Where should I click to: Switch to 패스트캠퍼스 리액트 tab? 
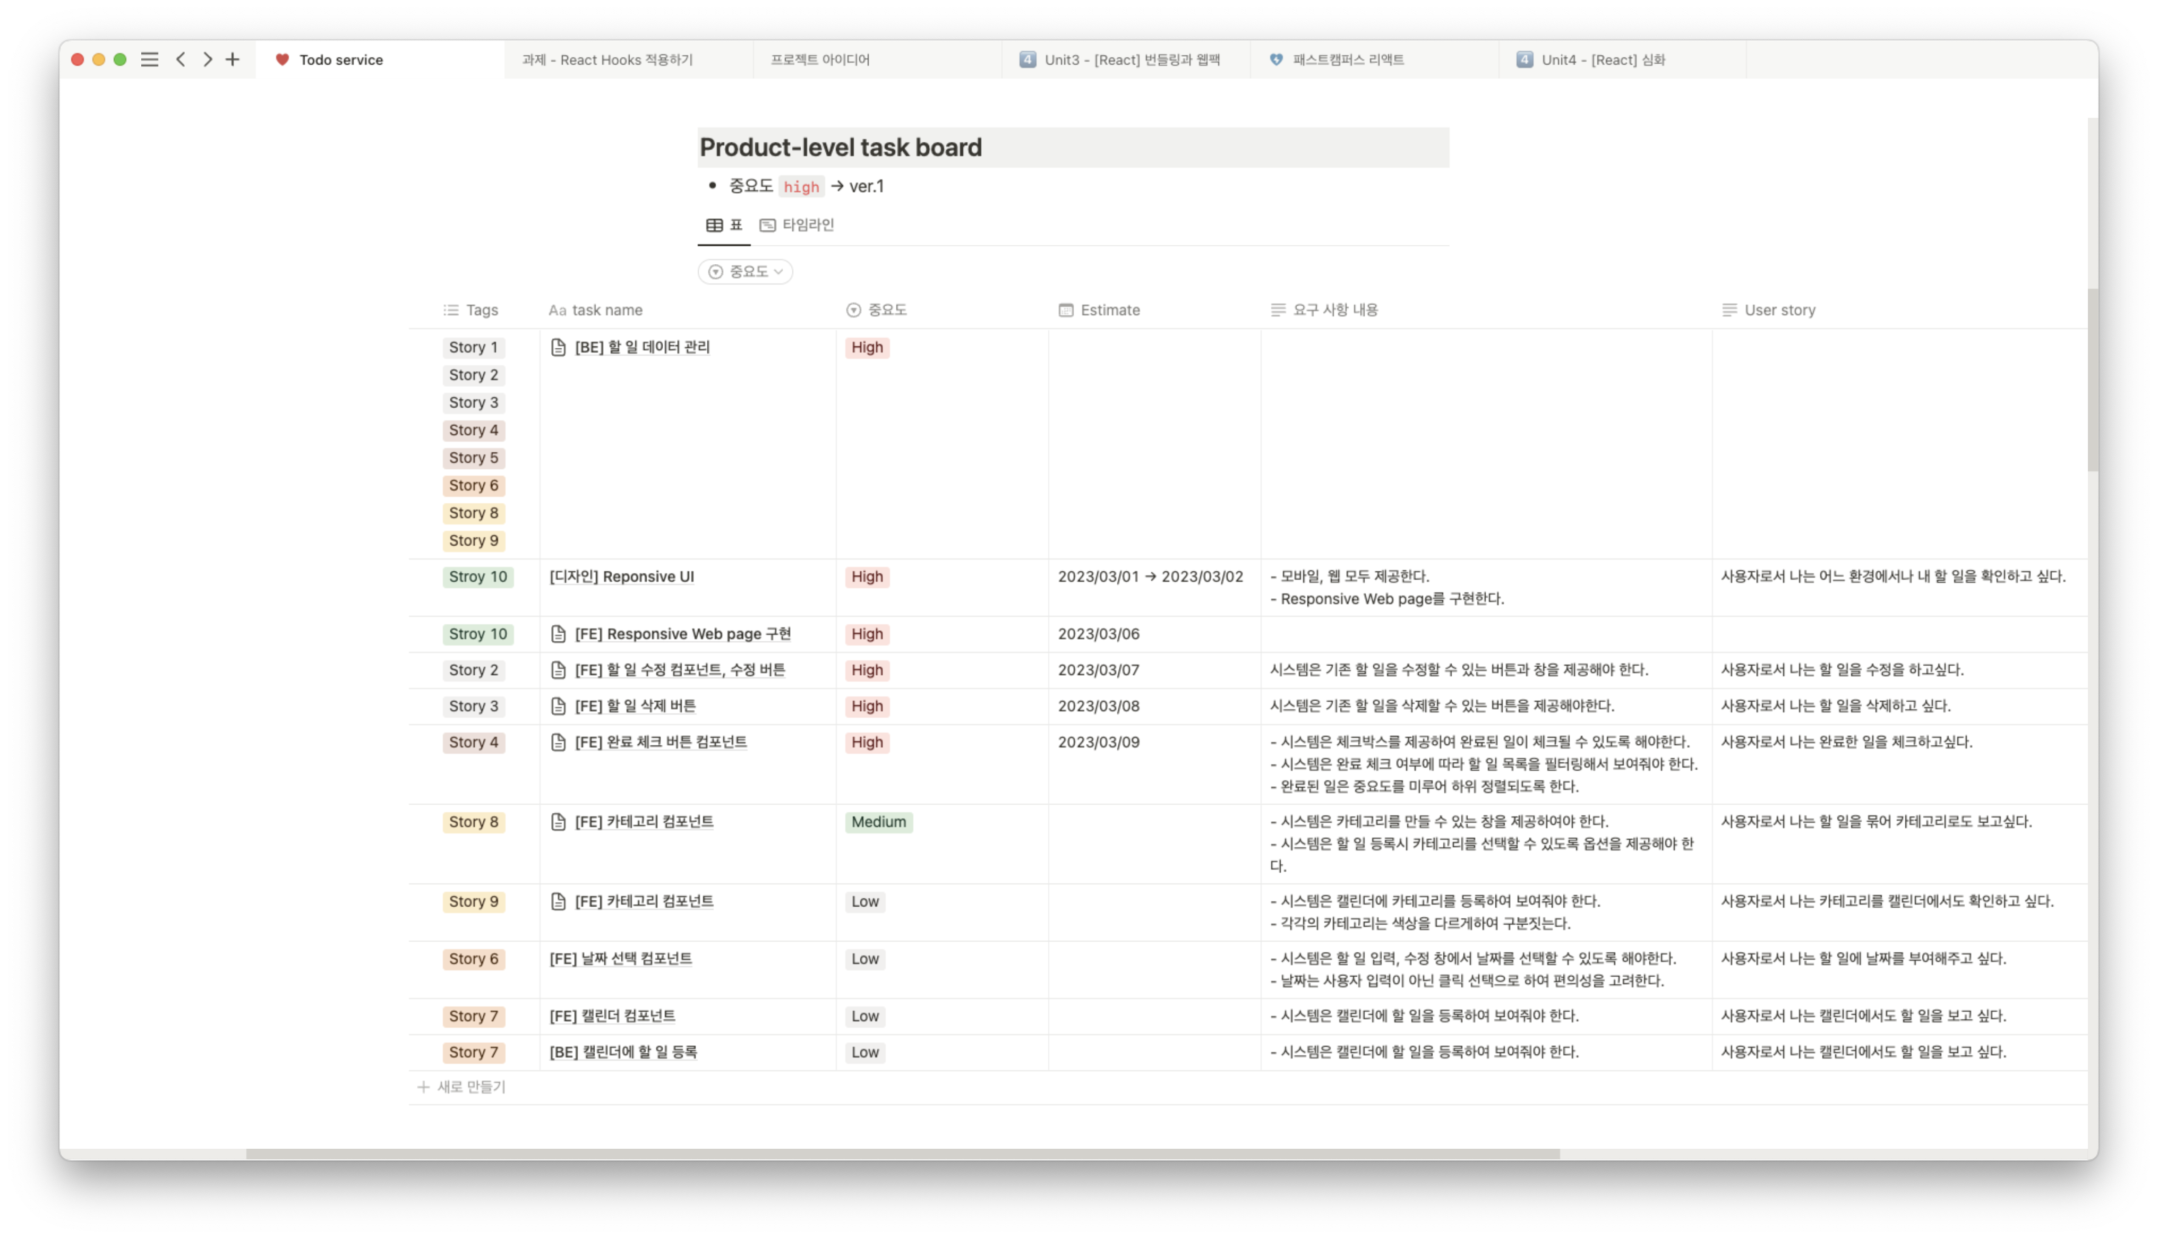click(x=1373, y=59)
